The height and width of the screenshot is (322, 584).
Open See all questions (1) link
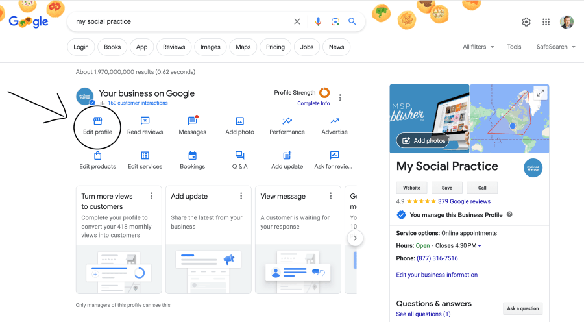423,314
